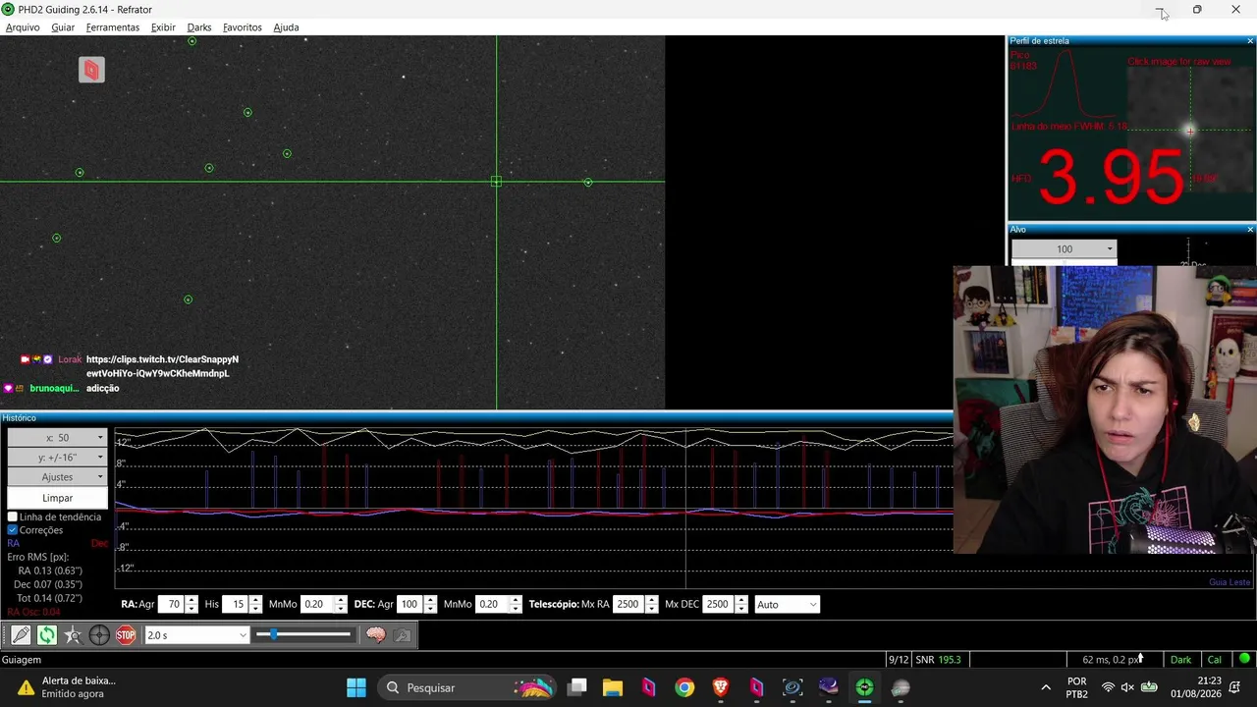The height and width of the screenshot is (707, 1257).
Task: Click the RA MnMo 0.20 field
Action: (x=317, y=605)
